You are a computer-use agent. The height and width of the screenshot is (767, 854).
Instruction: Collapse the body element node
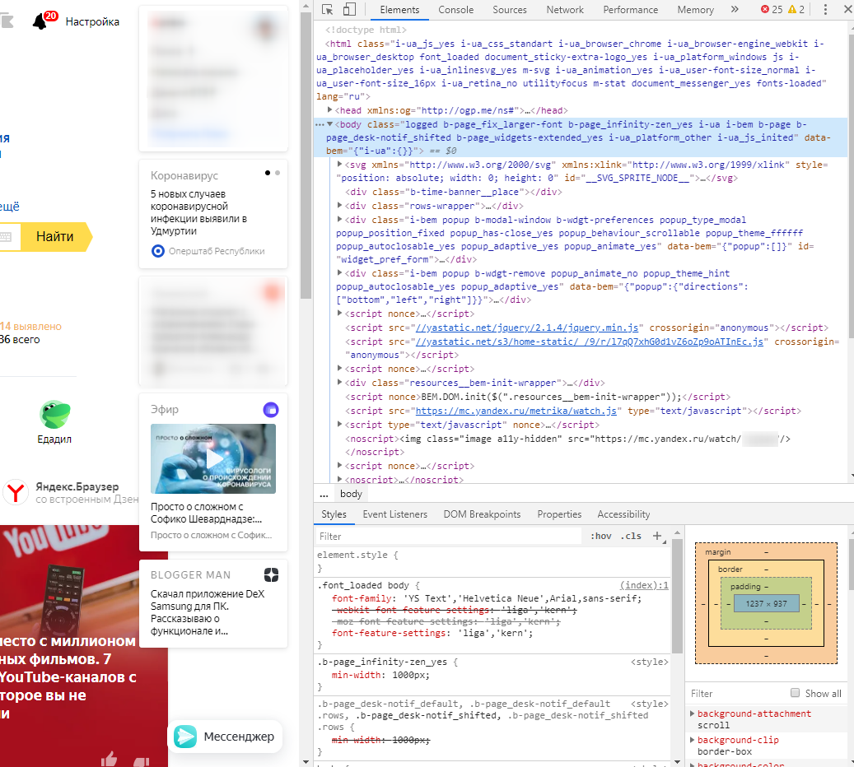pos(329,124)
